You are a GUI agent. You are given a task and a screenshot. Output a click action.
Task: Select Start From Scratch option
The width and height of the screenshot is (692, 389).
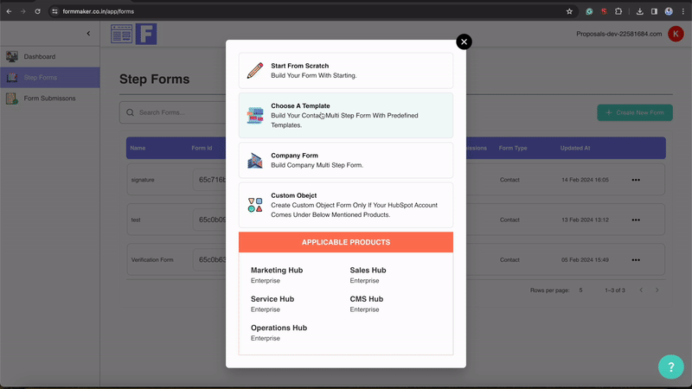345,71
